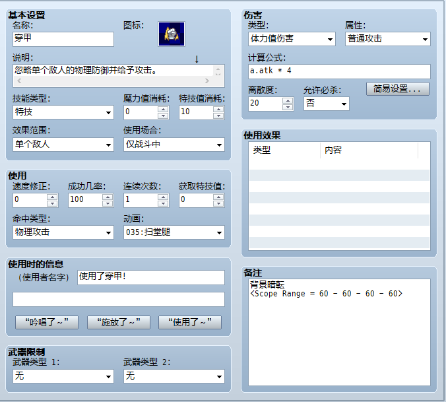Open the 动画 dropdown showing 035:扫堂腿
Image resolution: width=446 pixels, height=402 pixels.
174,232
